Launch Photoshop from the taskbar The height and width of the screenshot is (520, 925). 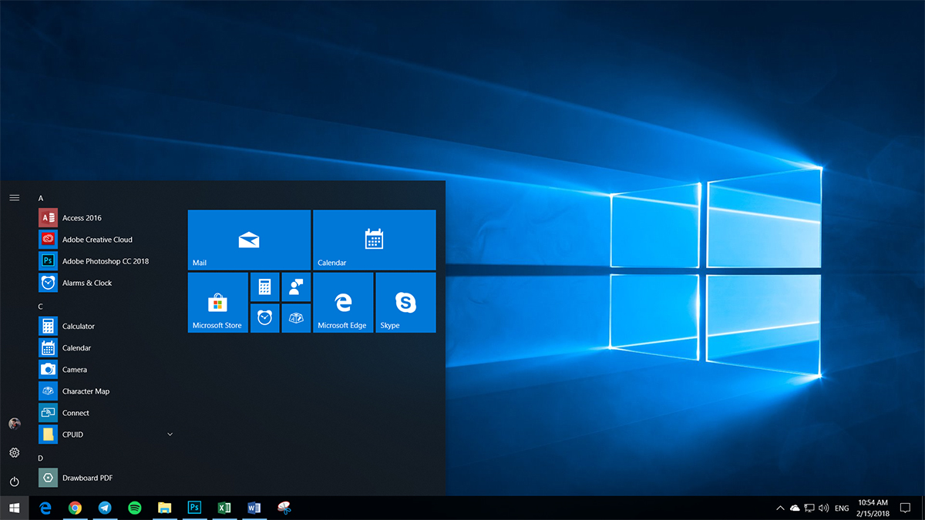[x=194, y=508]
